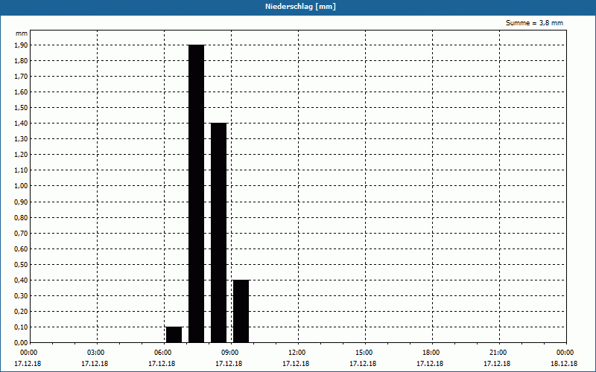The width and height of the screenshot is (596, 372).
Task: Select the 0,60 y-axis label
Action: tap(22, 249)
